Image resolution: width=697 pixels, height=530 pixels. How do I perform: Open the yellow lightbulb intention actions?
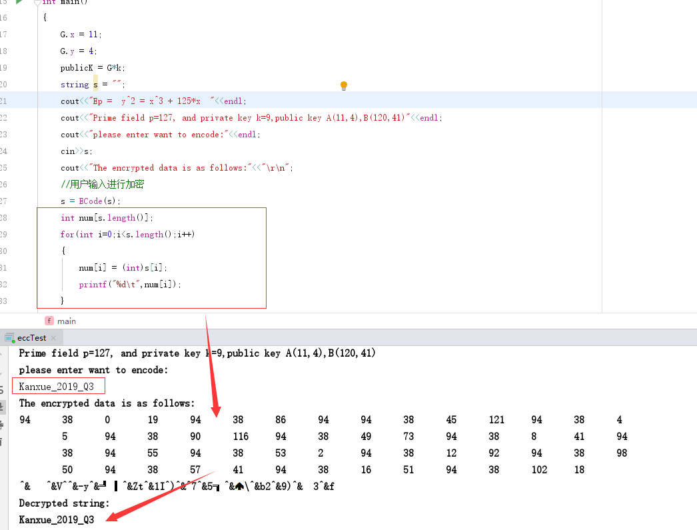[x=344, y=85]
